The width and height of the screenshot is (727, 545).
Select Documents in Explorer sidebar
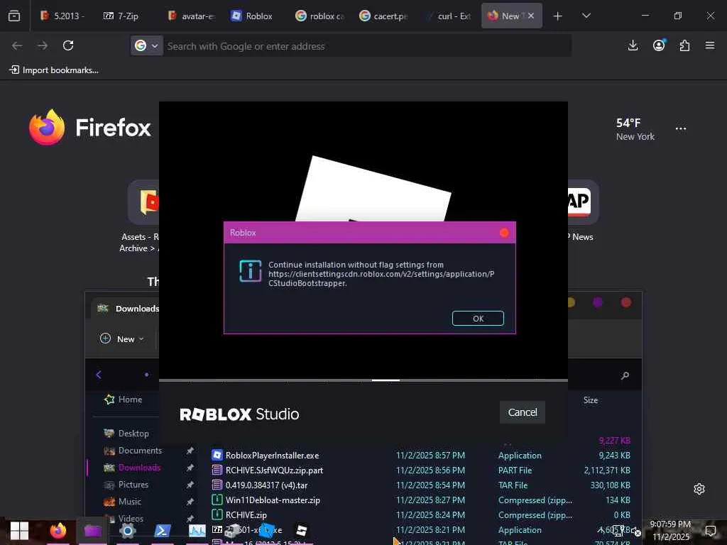[x=133, y=451]
